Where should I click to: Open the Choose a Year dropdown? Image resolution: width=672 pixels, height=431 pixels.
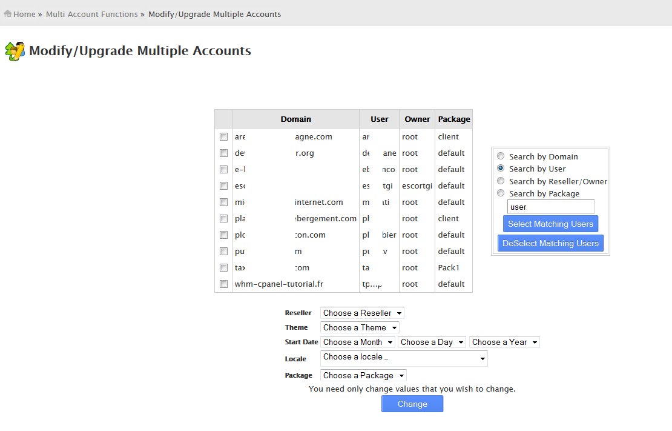coord(504,342)
